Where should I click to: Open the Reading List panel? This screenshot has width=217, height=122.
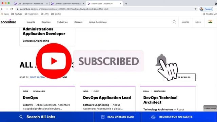click(210, 14)
